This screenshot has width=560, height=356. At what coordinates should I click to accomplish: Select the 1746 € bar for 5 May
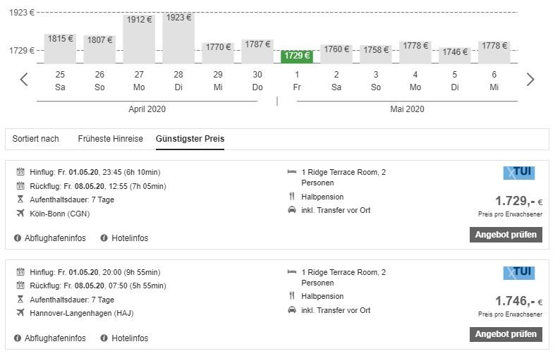(455, 55)
